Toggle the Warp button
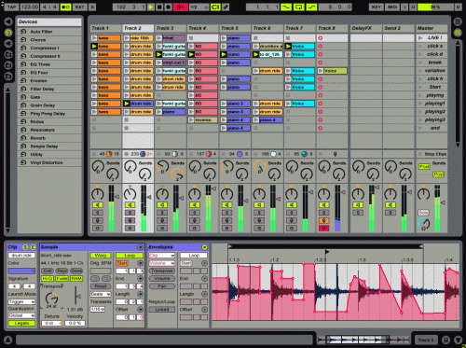The width and height of the screenshot is (466, 348). (x=101, y=256)
